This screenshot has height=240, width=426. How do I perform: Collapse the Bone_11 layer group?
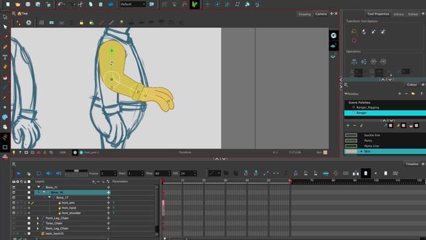[x=39, y=187]
